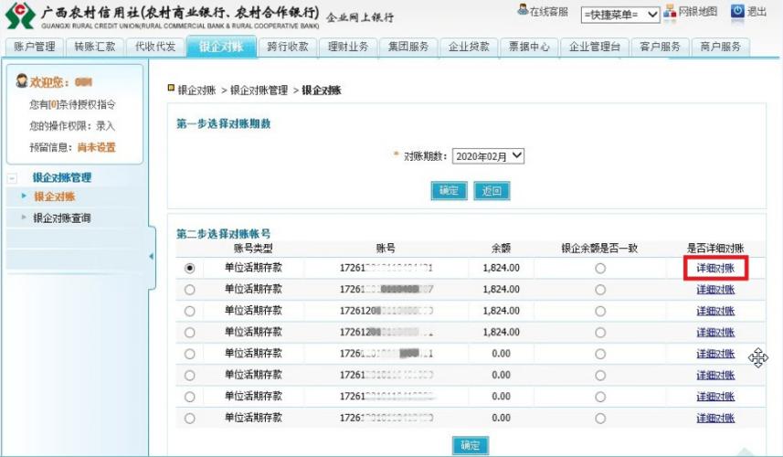Select the second account row radio button
Viewport: 783px width, 457px height.
(189, 290)
